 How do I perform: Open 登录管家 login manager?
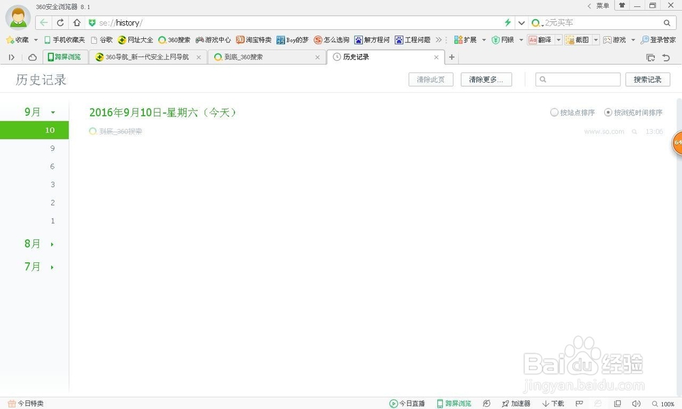pyautogui.click(x=658, y=40)
